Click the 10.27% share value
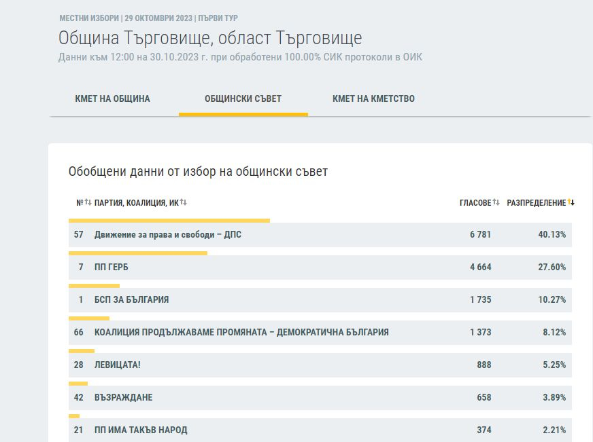Screen dimensions: 593x442 tap(552, 299)
